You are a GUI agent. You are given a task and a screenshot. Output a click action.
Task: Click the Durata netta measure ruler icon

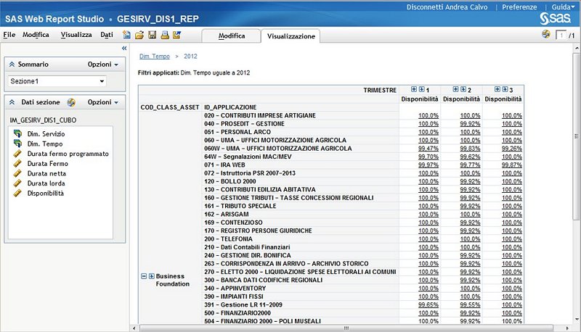(17, 173)
